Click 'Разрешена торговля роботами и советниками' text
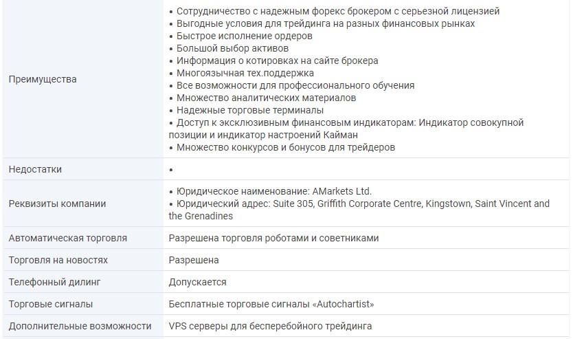 [273, 238]
